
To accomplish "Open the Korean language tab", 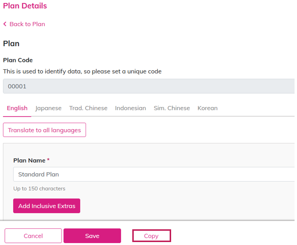I will (x=208, y=108).
